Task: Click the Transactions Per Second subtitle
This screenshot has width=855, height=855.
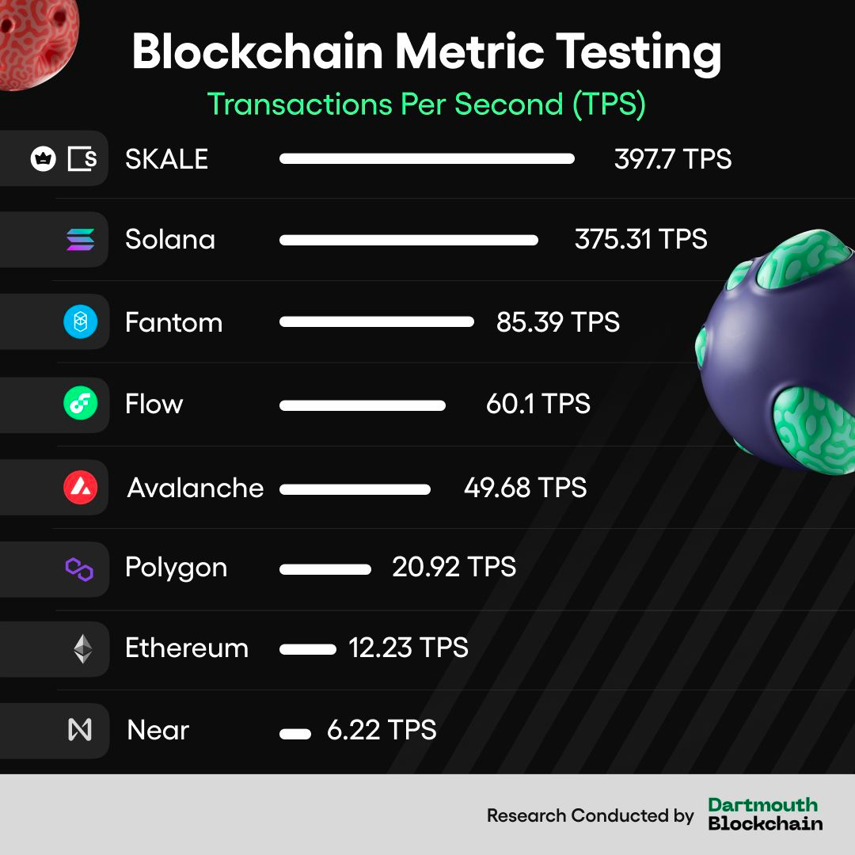Action: pos(427,104)
